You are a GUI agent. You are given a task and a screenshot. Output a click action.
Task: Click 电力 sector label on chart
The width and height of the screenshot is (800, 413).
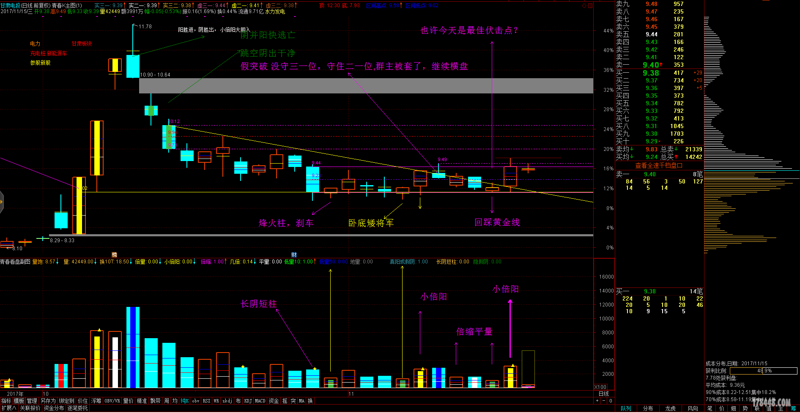(x=35, y=44)
